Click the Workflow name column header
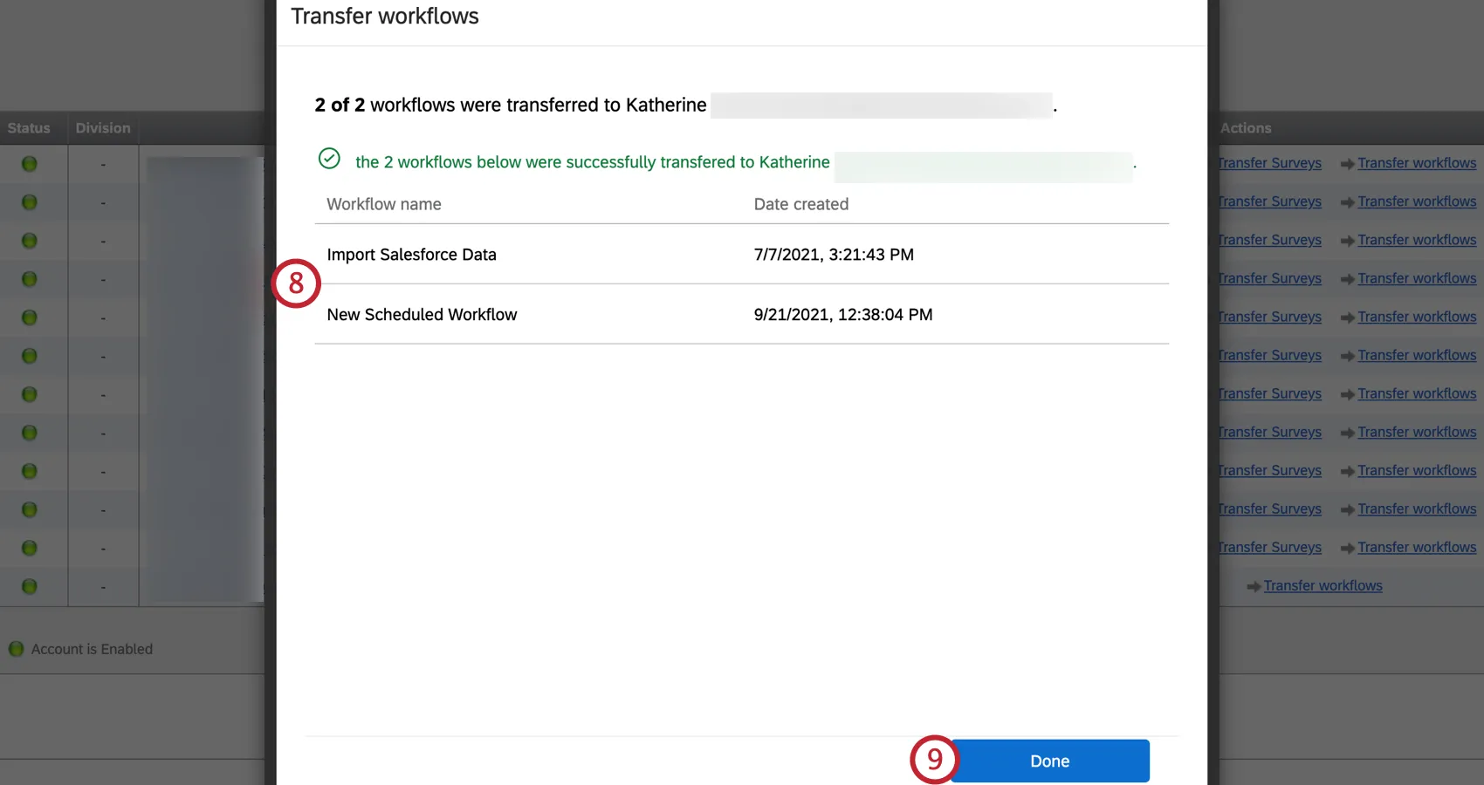 pyautogui.click(x=384, y=204)
